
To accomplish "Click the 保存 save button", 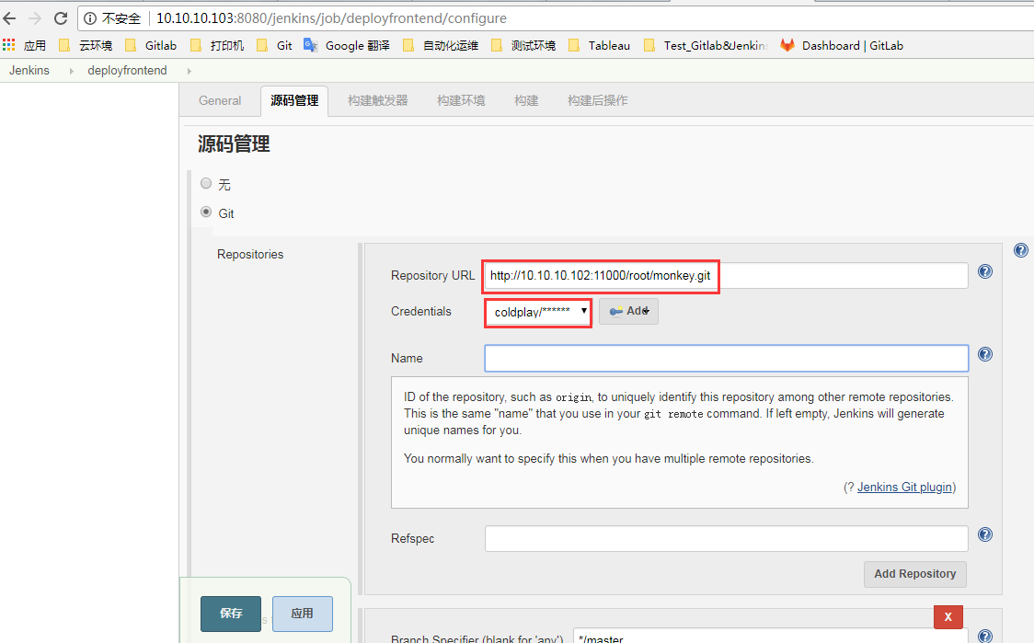I will pos(231,614).
